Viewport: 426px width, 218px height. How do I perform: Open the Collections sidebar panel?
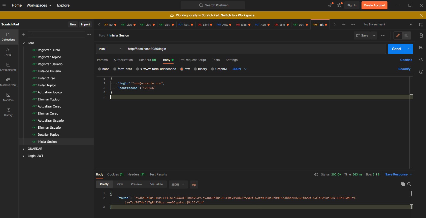(8, 37)
